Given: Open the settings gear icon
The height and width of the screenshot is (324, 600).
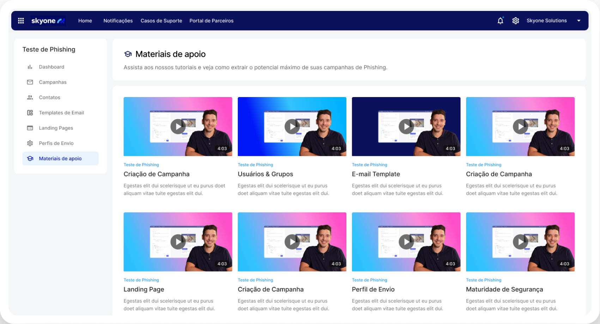Looking at the screenshot, I should point(516,20).
